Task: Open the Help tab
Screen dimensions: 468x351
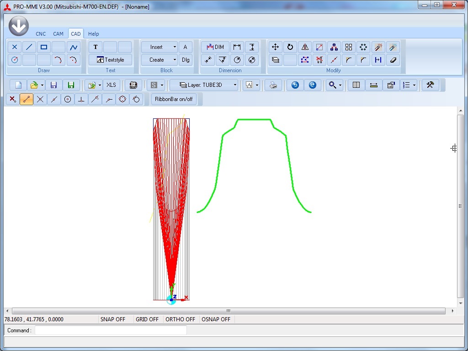Action: coord(93,34)
